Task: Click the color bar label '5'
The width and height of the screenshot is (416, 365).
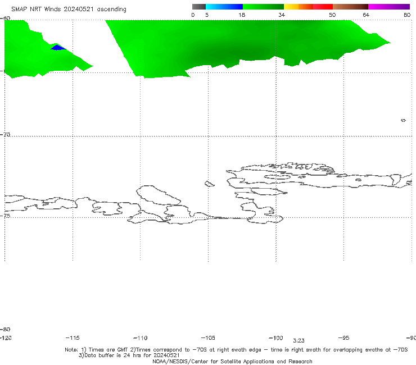Action: tap(207, 15)
